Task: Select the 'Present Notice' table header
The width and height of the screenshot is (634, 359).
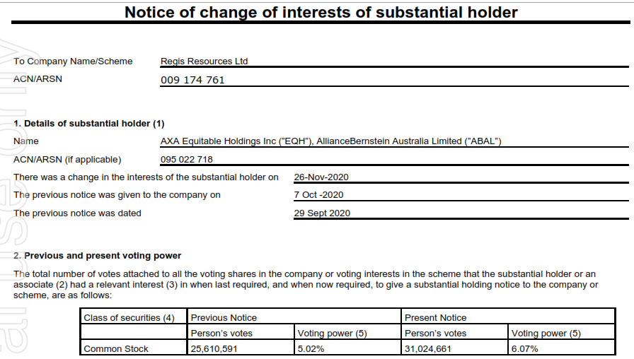Action: click(436, 318)
